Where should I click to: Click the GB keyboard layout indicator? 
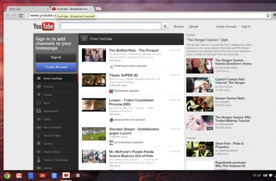pos(265,175)
